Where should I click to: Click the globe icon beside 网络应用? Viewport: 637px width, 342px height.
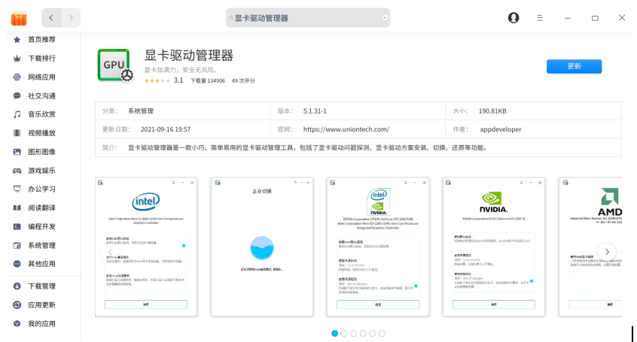(x=17, y=77)
